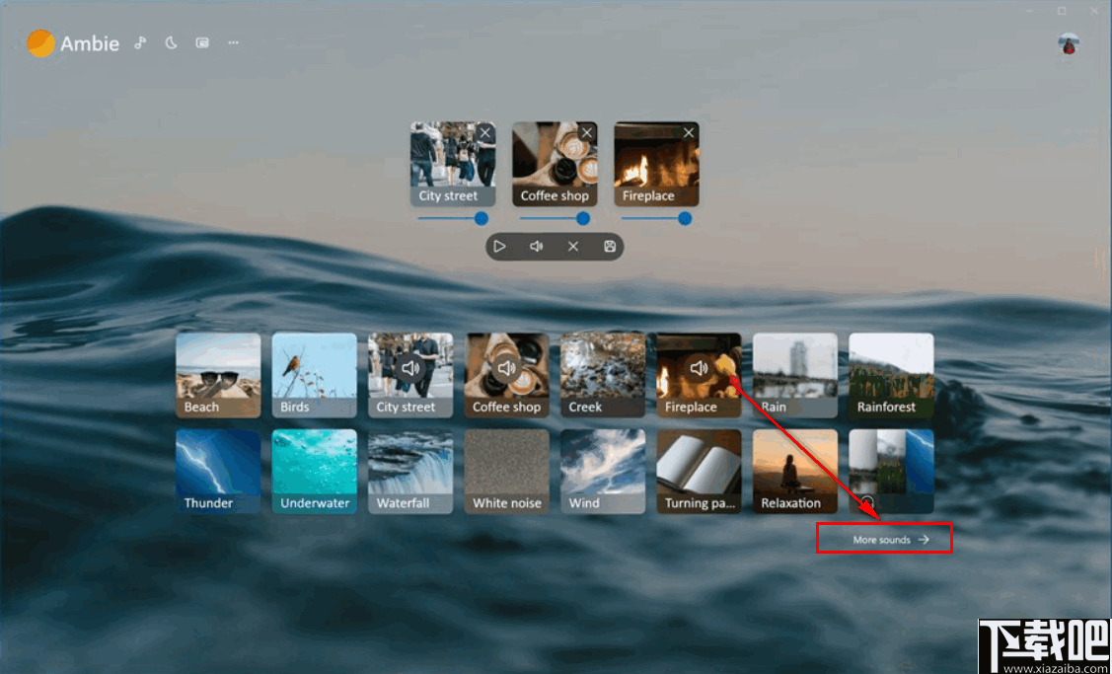The width and height of the screenshot is (1112, 674).
Task: Select the Rainforest sound tile
Action: click(891, 375)
